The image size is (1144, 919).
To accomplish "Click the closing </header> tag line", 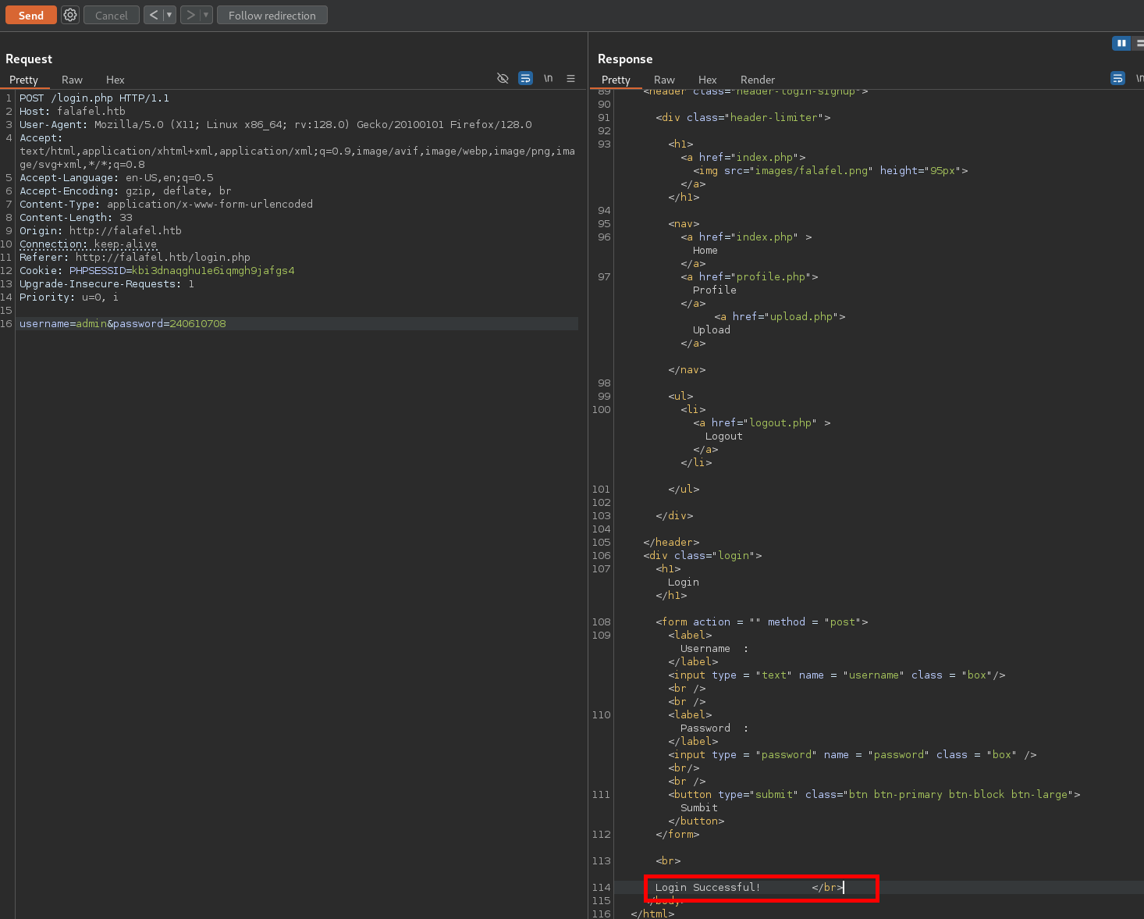I will [671, 542].
